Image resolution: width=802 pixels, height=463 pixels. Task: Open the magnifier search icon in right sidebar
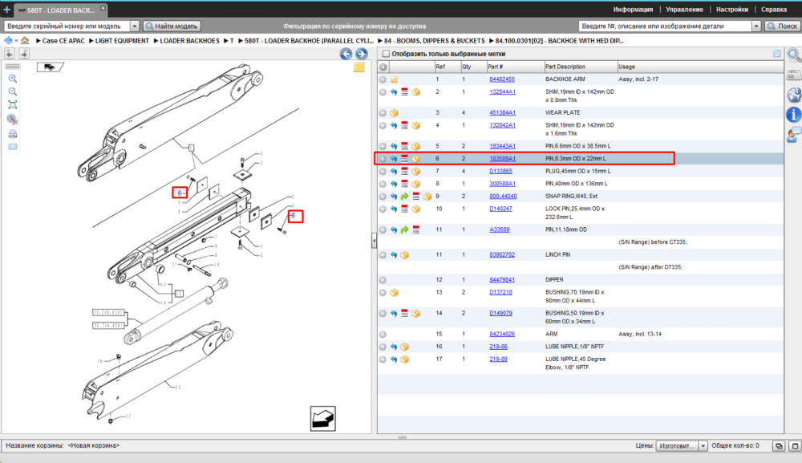pyautogui.click(x=794, y=55)
